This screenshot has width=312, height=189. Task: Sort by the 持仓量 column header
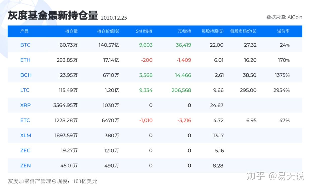(x=72, y=31)
